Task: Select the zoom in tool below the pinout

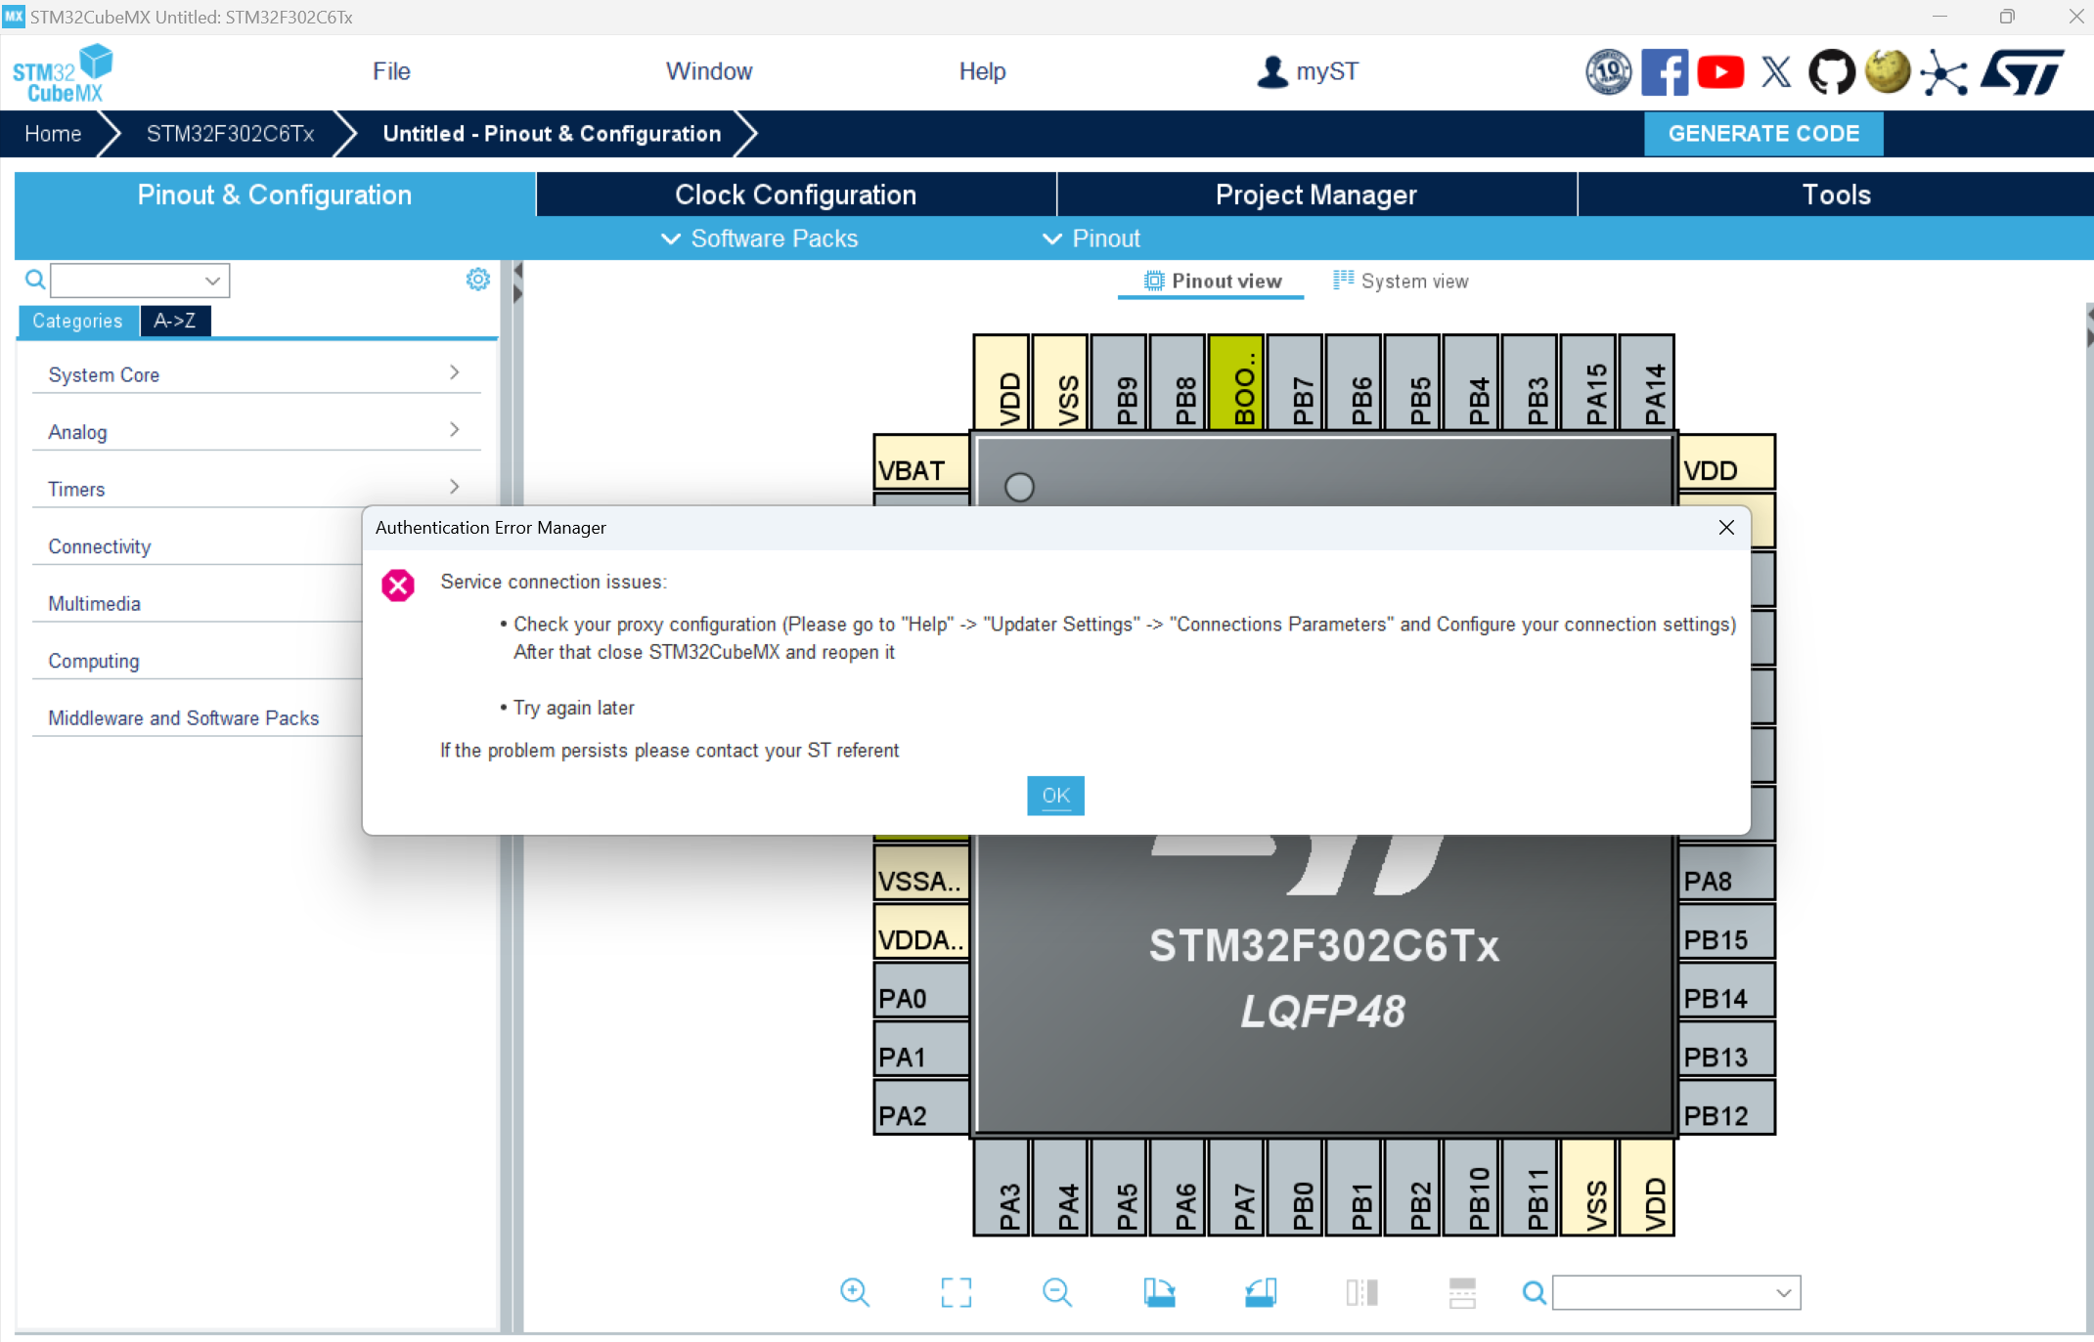Action: point(855,1292)
